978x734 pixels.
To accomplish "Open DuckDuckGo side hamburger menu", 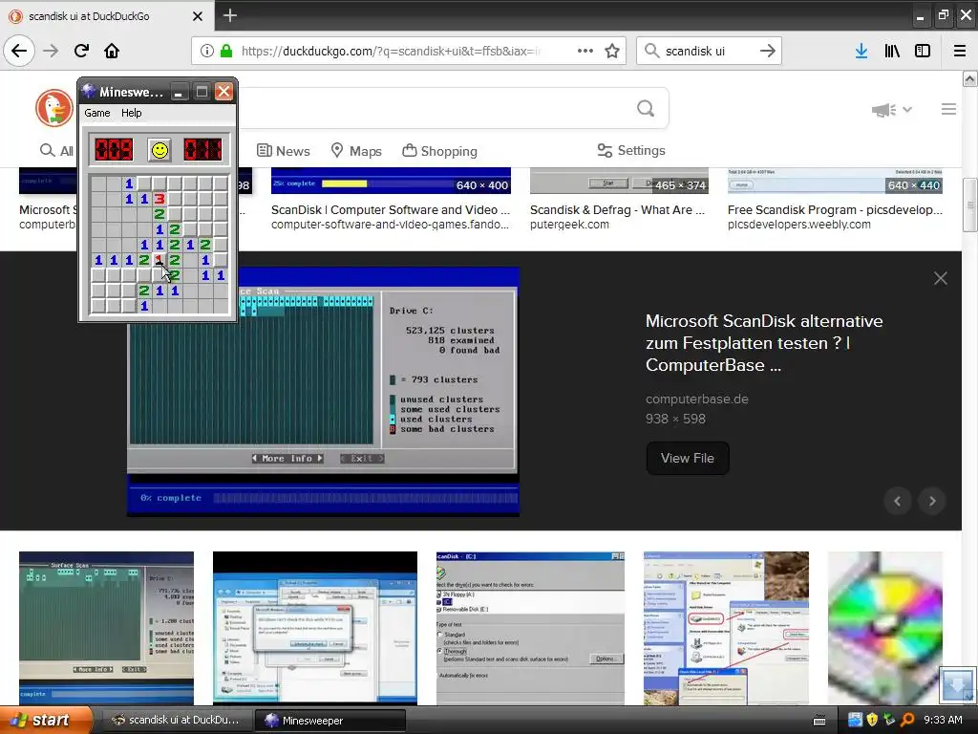I will coord(948,109).
